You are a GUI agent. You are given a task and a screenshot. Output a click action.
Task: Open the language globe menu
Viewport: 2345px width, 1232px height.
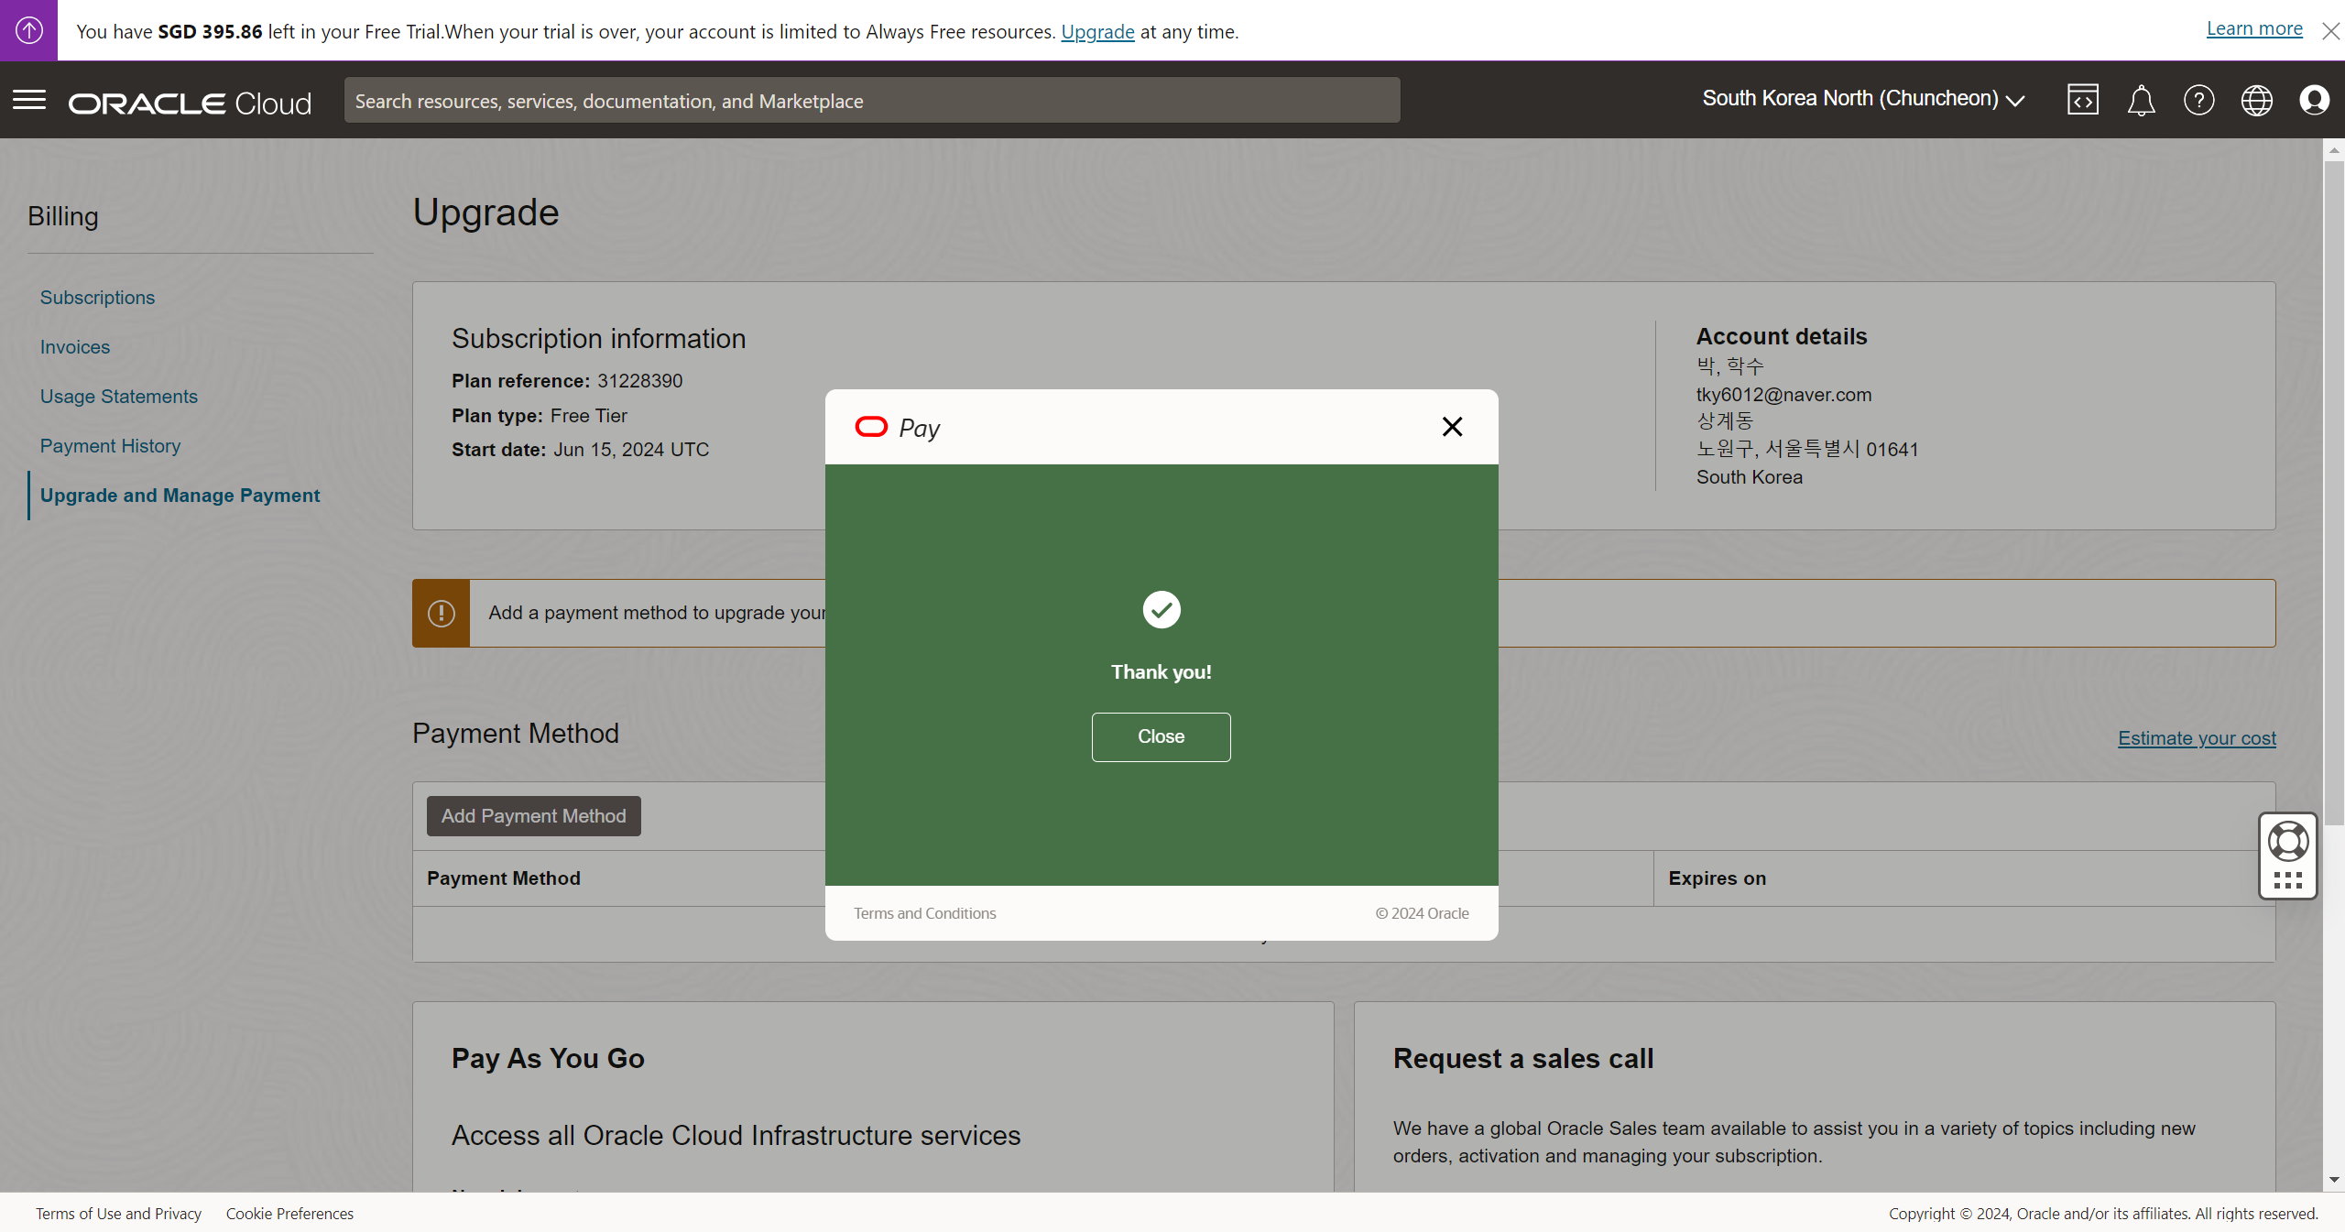(2256, 100)
